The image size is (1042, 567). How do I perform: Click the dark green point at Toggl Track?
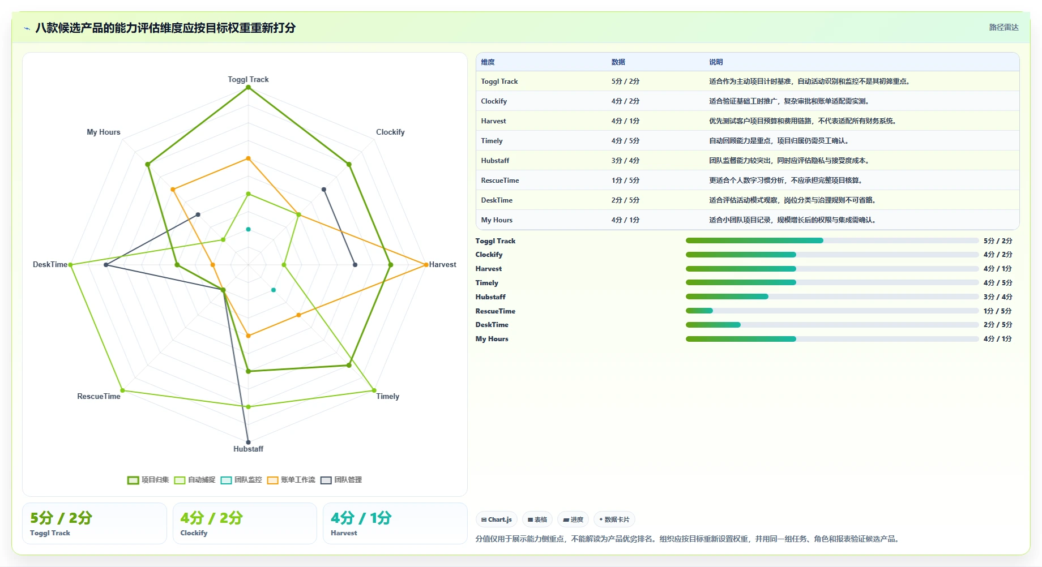pos(248,87)
